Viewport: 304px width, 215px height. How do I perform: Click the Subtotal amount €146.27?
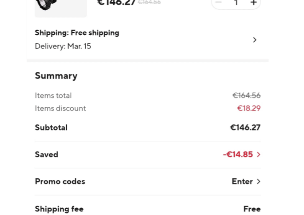[x=245, y=128]
